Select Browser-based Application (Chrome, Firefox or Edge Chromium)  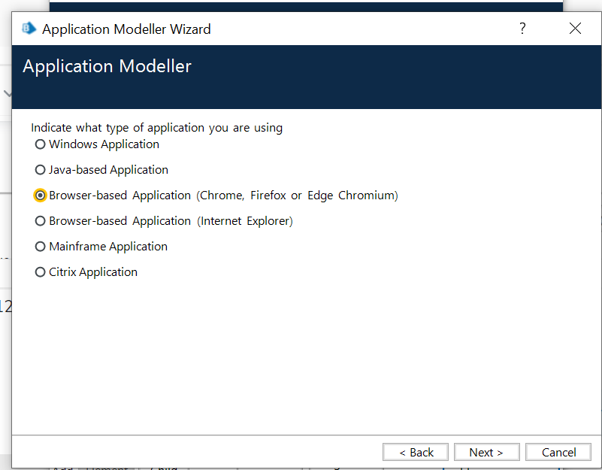pyautogui.click(x=41, y=196)
